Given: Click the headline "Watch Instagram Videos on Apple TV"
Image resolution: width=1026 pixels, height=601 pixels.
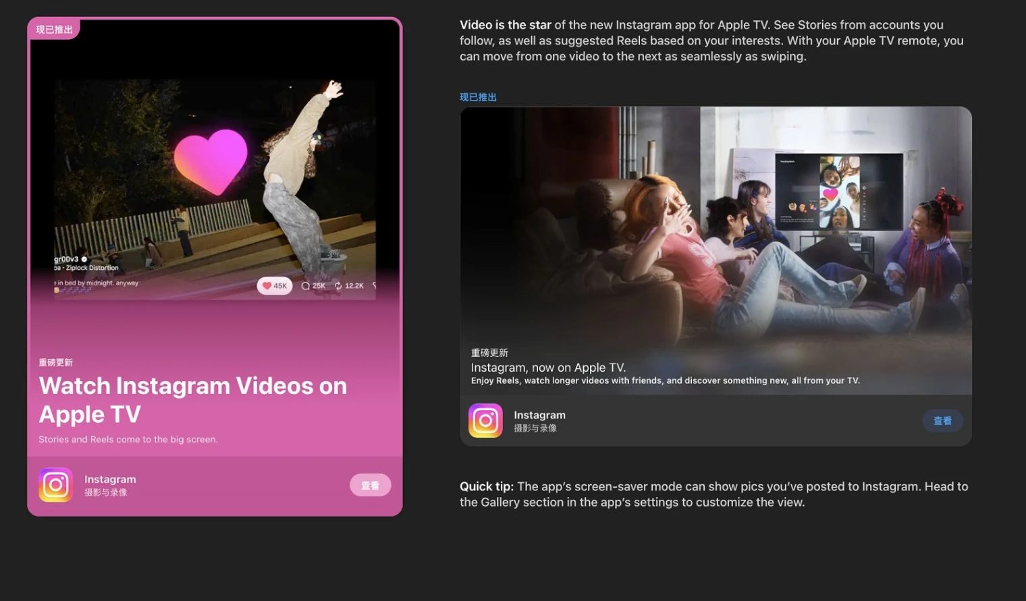Looking at the screenshot, I should 193,400.
